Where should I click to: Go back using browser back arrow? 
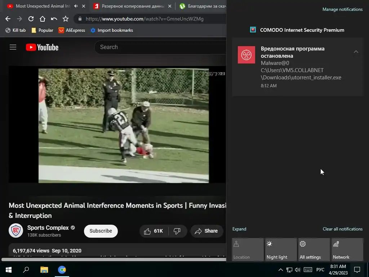coord(8,19)
